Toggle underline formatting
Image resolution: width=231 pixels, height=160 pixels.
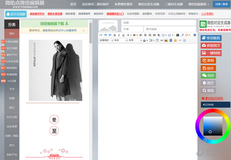(124, 35)
